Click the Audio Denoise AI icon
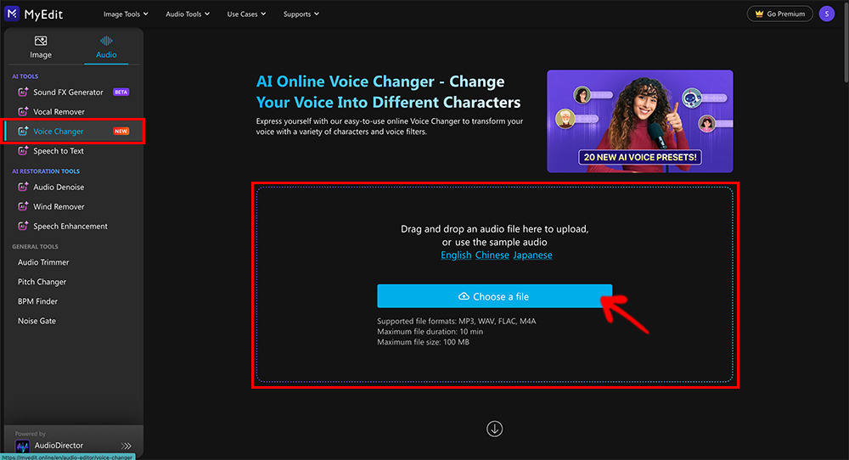The height and width of the screenshot is (460, 849). point(23,187)
